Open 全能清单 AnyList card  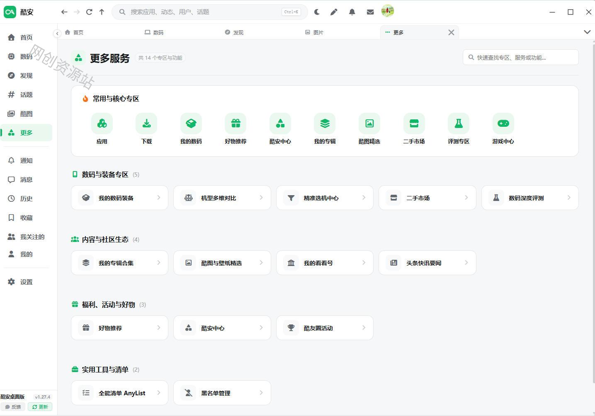pyautogui.click(x=119, y=393)
